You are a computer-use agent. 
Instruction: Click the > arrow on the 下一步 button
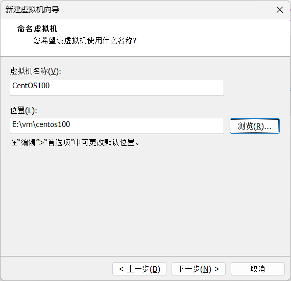pos(216,269)
